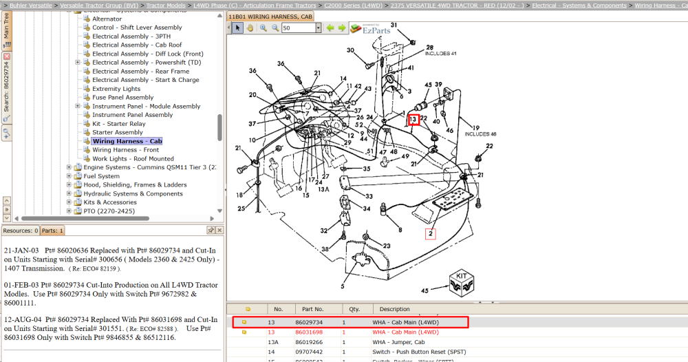Open the advanced search magnifier side tab

point(7,133)
